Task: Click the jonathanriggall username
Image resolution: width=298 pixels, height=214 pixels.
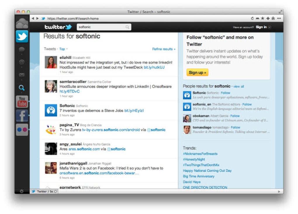Action: click(x=73, y=163)
